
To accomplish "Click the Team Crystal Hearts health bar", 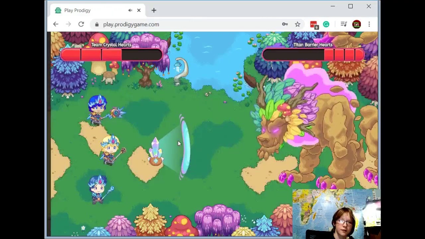I will (111, 55).
